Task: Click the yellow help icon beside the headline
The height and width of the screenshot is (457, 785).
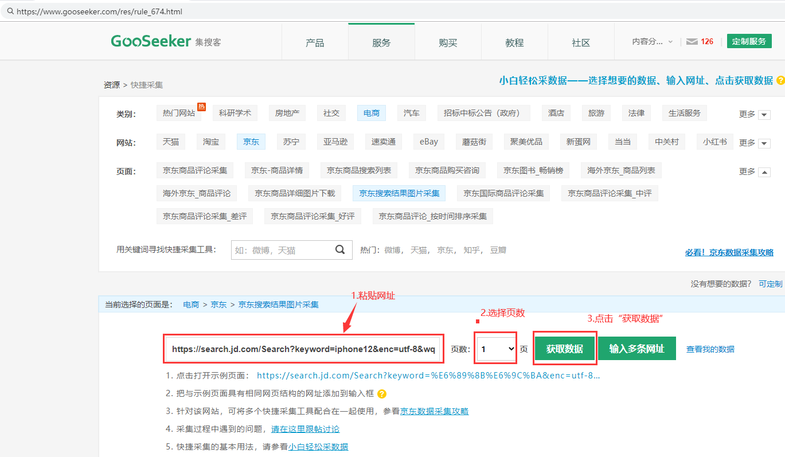Action: (780, 81)
